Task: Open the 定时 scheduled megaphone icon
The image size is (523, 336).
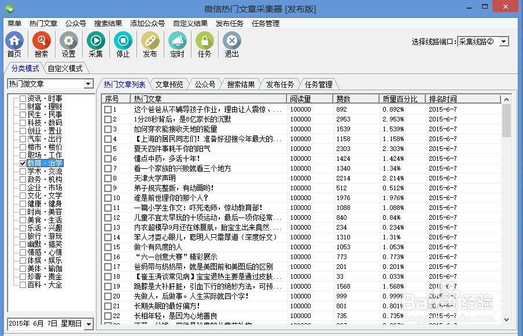Action: [177, 40]
